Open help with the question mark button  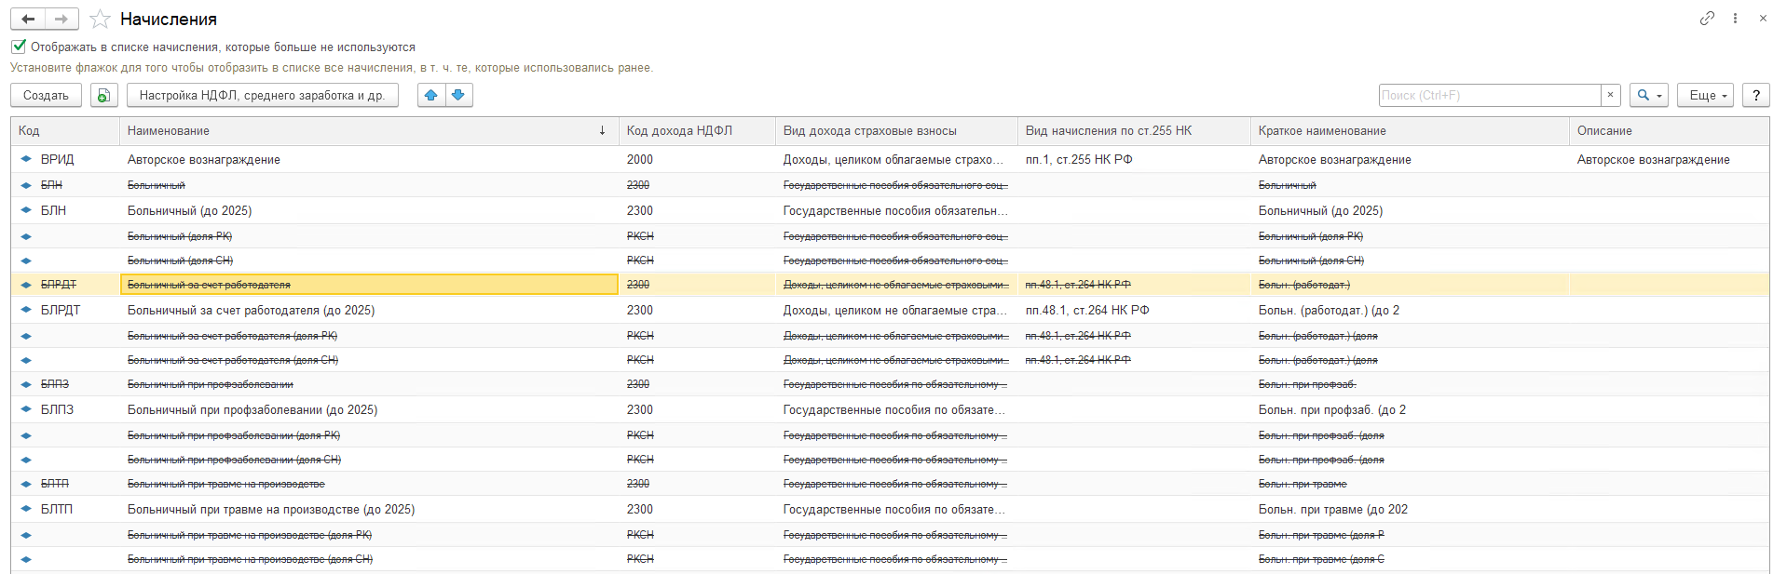coord(1756,95)
